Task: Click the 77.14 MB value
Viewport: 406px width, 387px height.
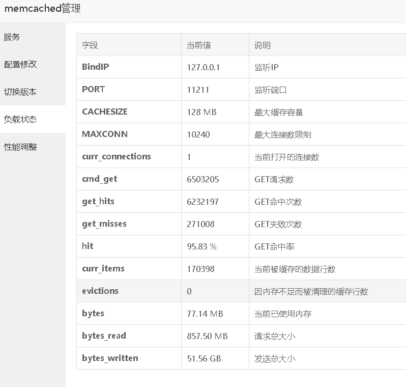Action: pos(205,314)
